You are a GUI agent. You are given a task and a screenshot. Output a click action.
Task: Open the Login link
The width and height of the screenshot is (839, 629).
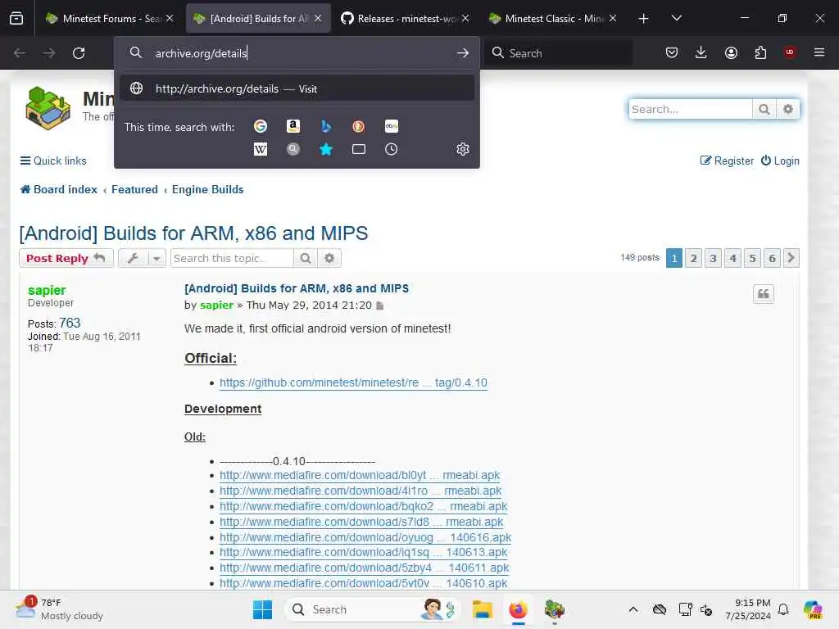click(x=780, y=161)
